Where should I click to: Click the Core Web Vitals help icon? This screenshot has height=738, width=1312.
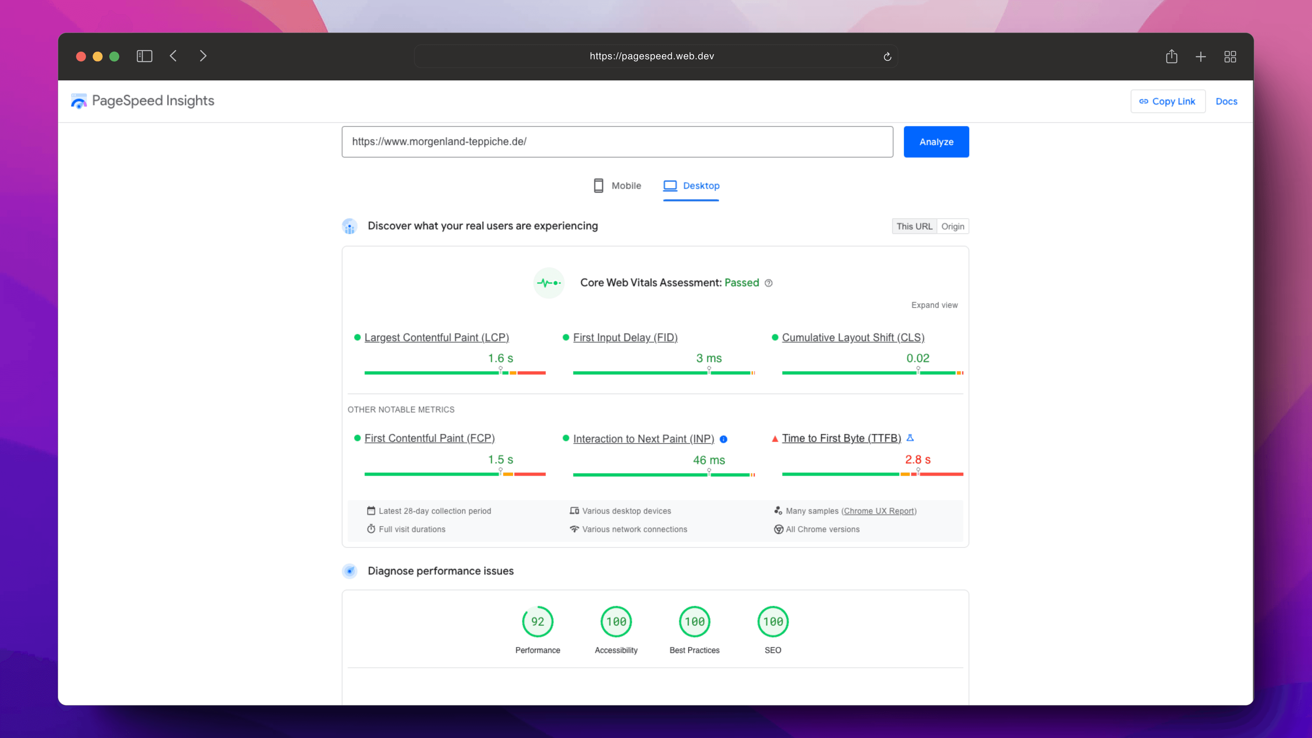pos(768,283)
